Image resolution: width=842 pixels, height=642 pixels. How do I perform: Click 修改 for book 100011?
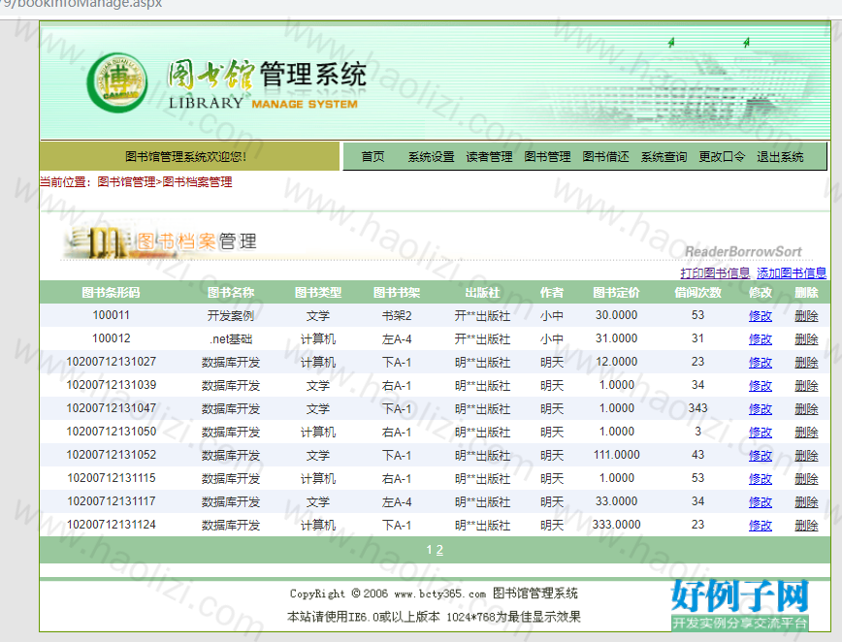761,315
